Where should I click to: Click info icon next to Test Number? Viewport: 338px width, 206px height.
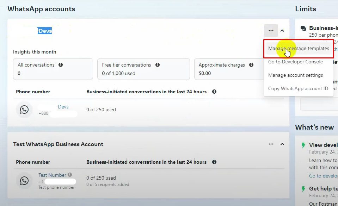(70, 175)
